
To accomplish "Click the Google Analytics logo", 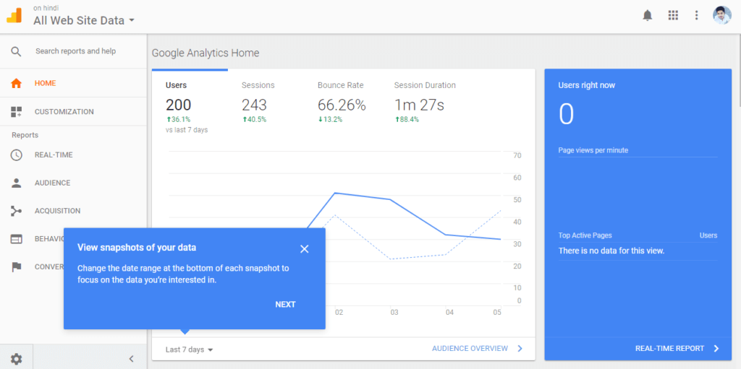I will coord(14,16).
